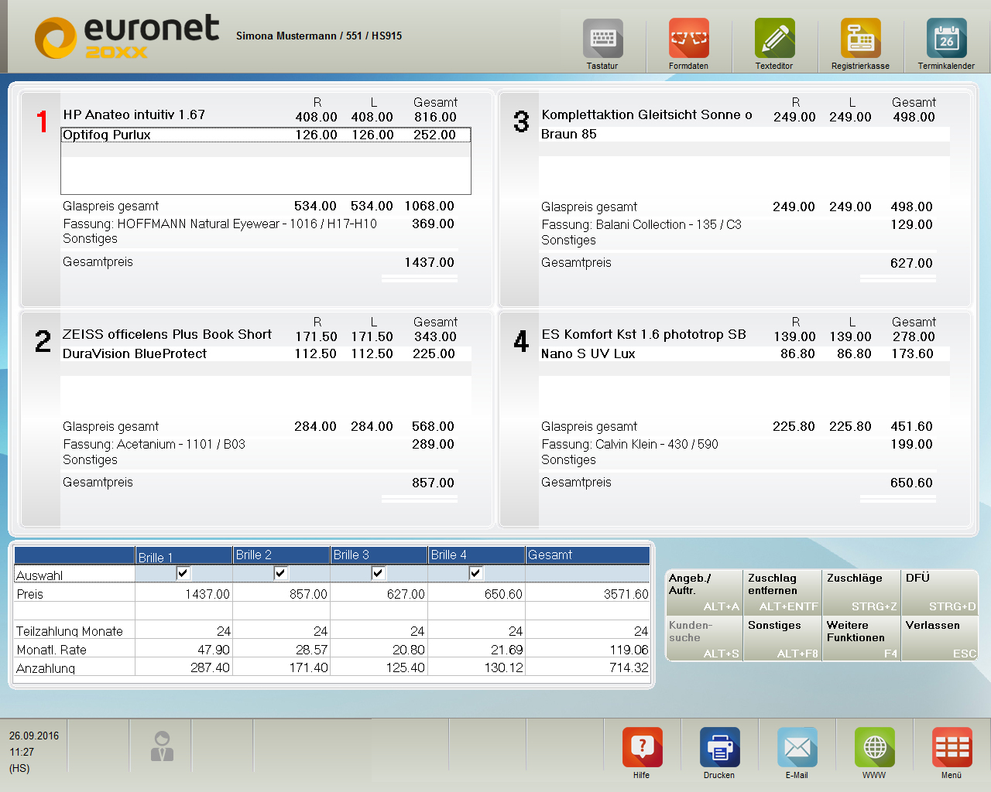The height and width of the screenshot is (792, 991).
Task: Click Gesamtpreis value 1437.00 in offer 1
Action: click(429, 262)
